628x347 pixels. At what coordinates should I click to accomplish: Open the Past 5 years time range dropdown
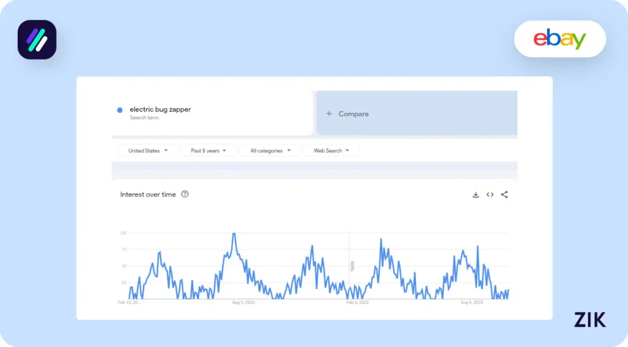click(208, 151)
